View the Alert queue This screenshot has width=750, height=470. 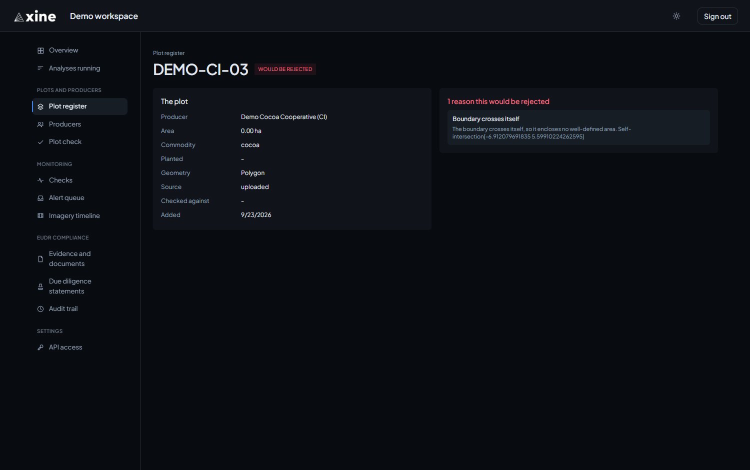pyautogui.click(x=80, y=198)
